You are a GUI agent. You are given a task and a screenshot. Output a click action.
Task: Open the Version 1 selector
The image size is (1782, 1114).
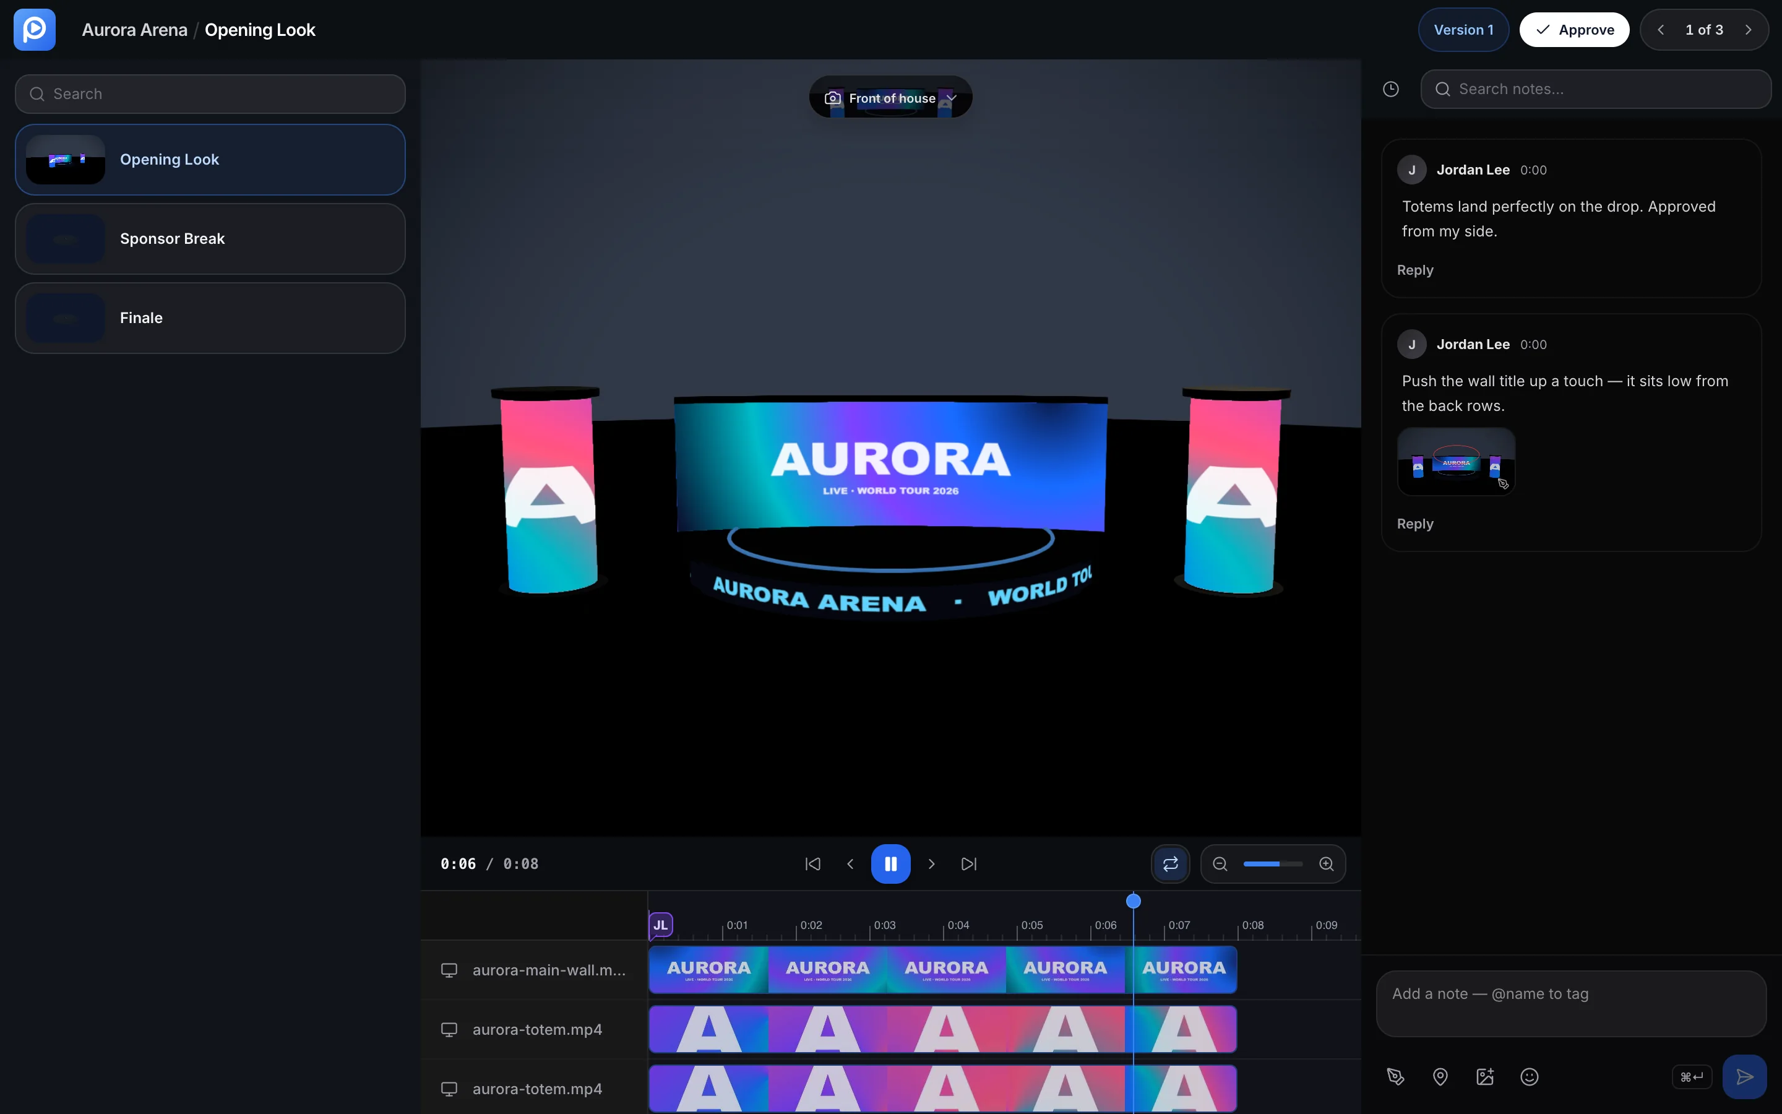click(x=1464, y=30)
